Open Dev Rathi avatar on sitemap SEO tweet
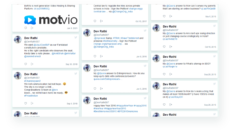This screenshot has width=230, height=130. point(156,58)
